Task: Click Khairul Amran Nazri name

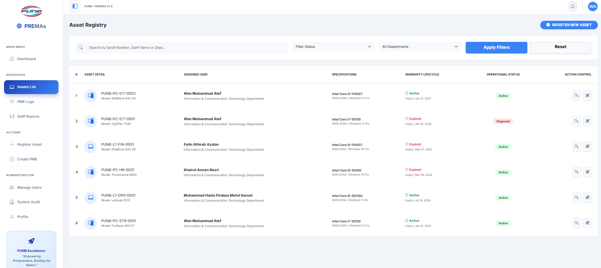Action: [x=201, y=170]
